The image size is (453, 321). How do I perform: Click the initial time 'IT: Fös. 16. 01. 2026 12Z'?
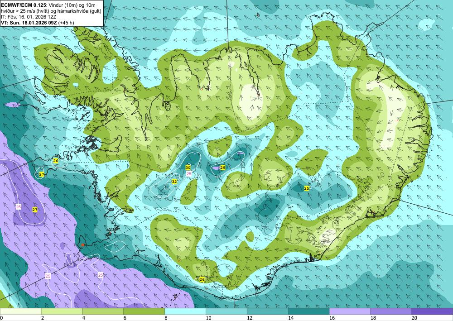[x=29, y=17]
